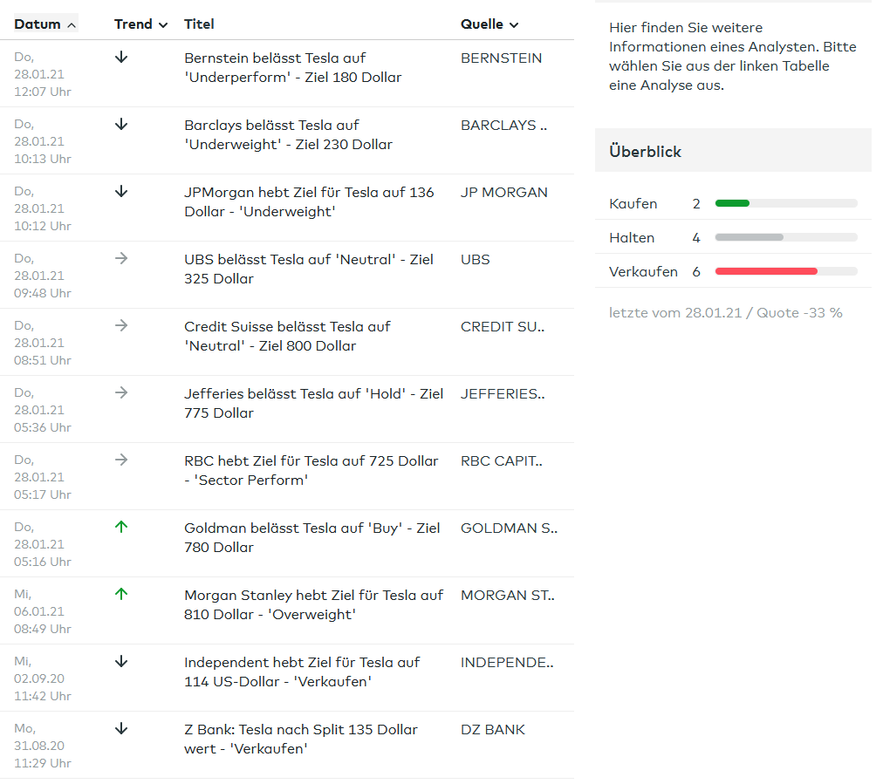Click the green Kaufen rating bar
Viewport: 883px width, 784px height.
732,203
